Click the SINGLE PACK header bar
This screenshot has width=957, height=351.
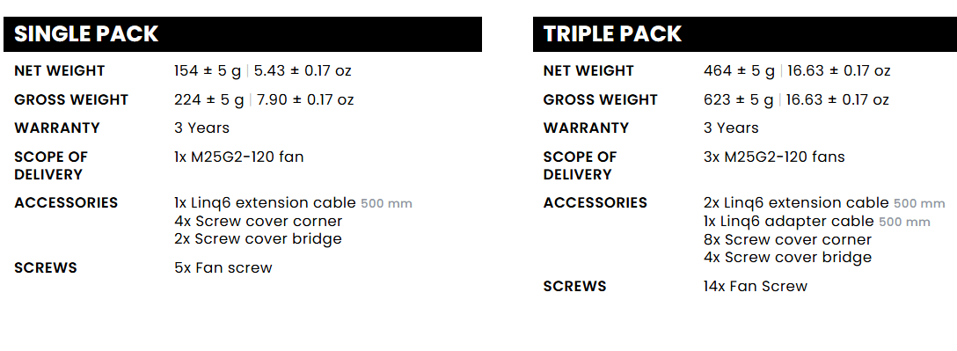pos(242,34)
